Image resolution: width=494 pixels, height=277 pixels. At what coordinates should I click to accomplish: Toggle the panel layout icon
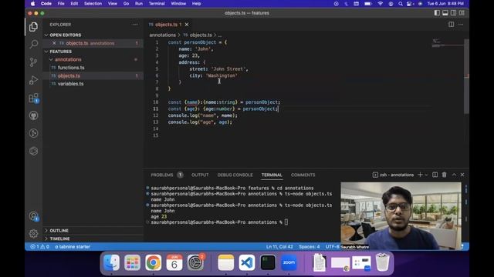point(445,13)
